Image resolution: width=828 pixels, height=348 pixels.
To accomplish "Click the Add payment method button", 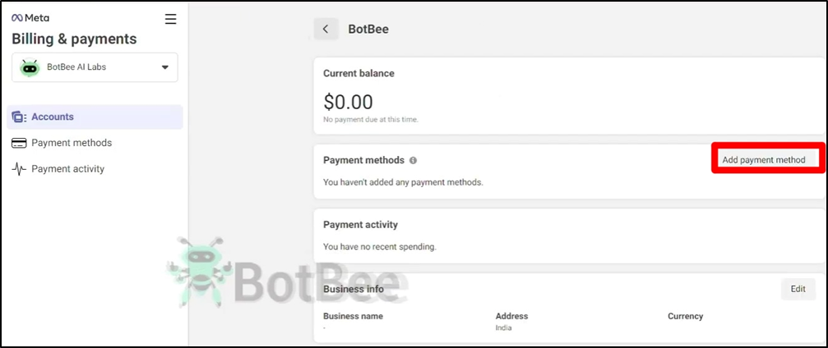I will pyautogui.click(x=764, y=160).
